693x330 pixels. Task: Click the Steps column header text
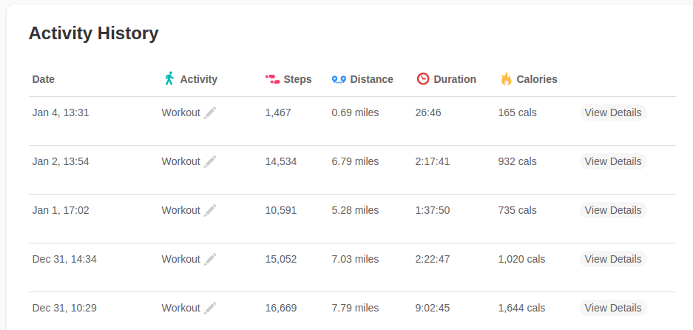(x=297, y=79)
